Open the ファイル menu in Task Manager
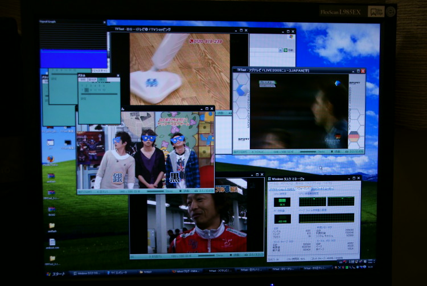Screen dimensions: 427x286 273,185
